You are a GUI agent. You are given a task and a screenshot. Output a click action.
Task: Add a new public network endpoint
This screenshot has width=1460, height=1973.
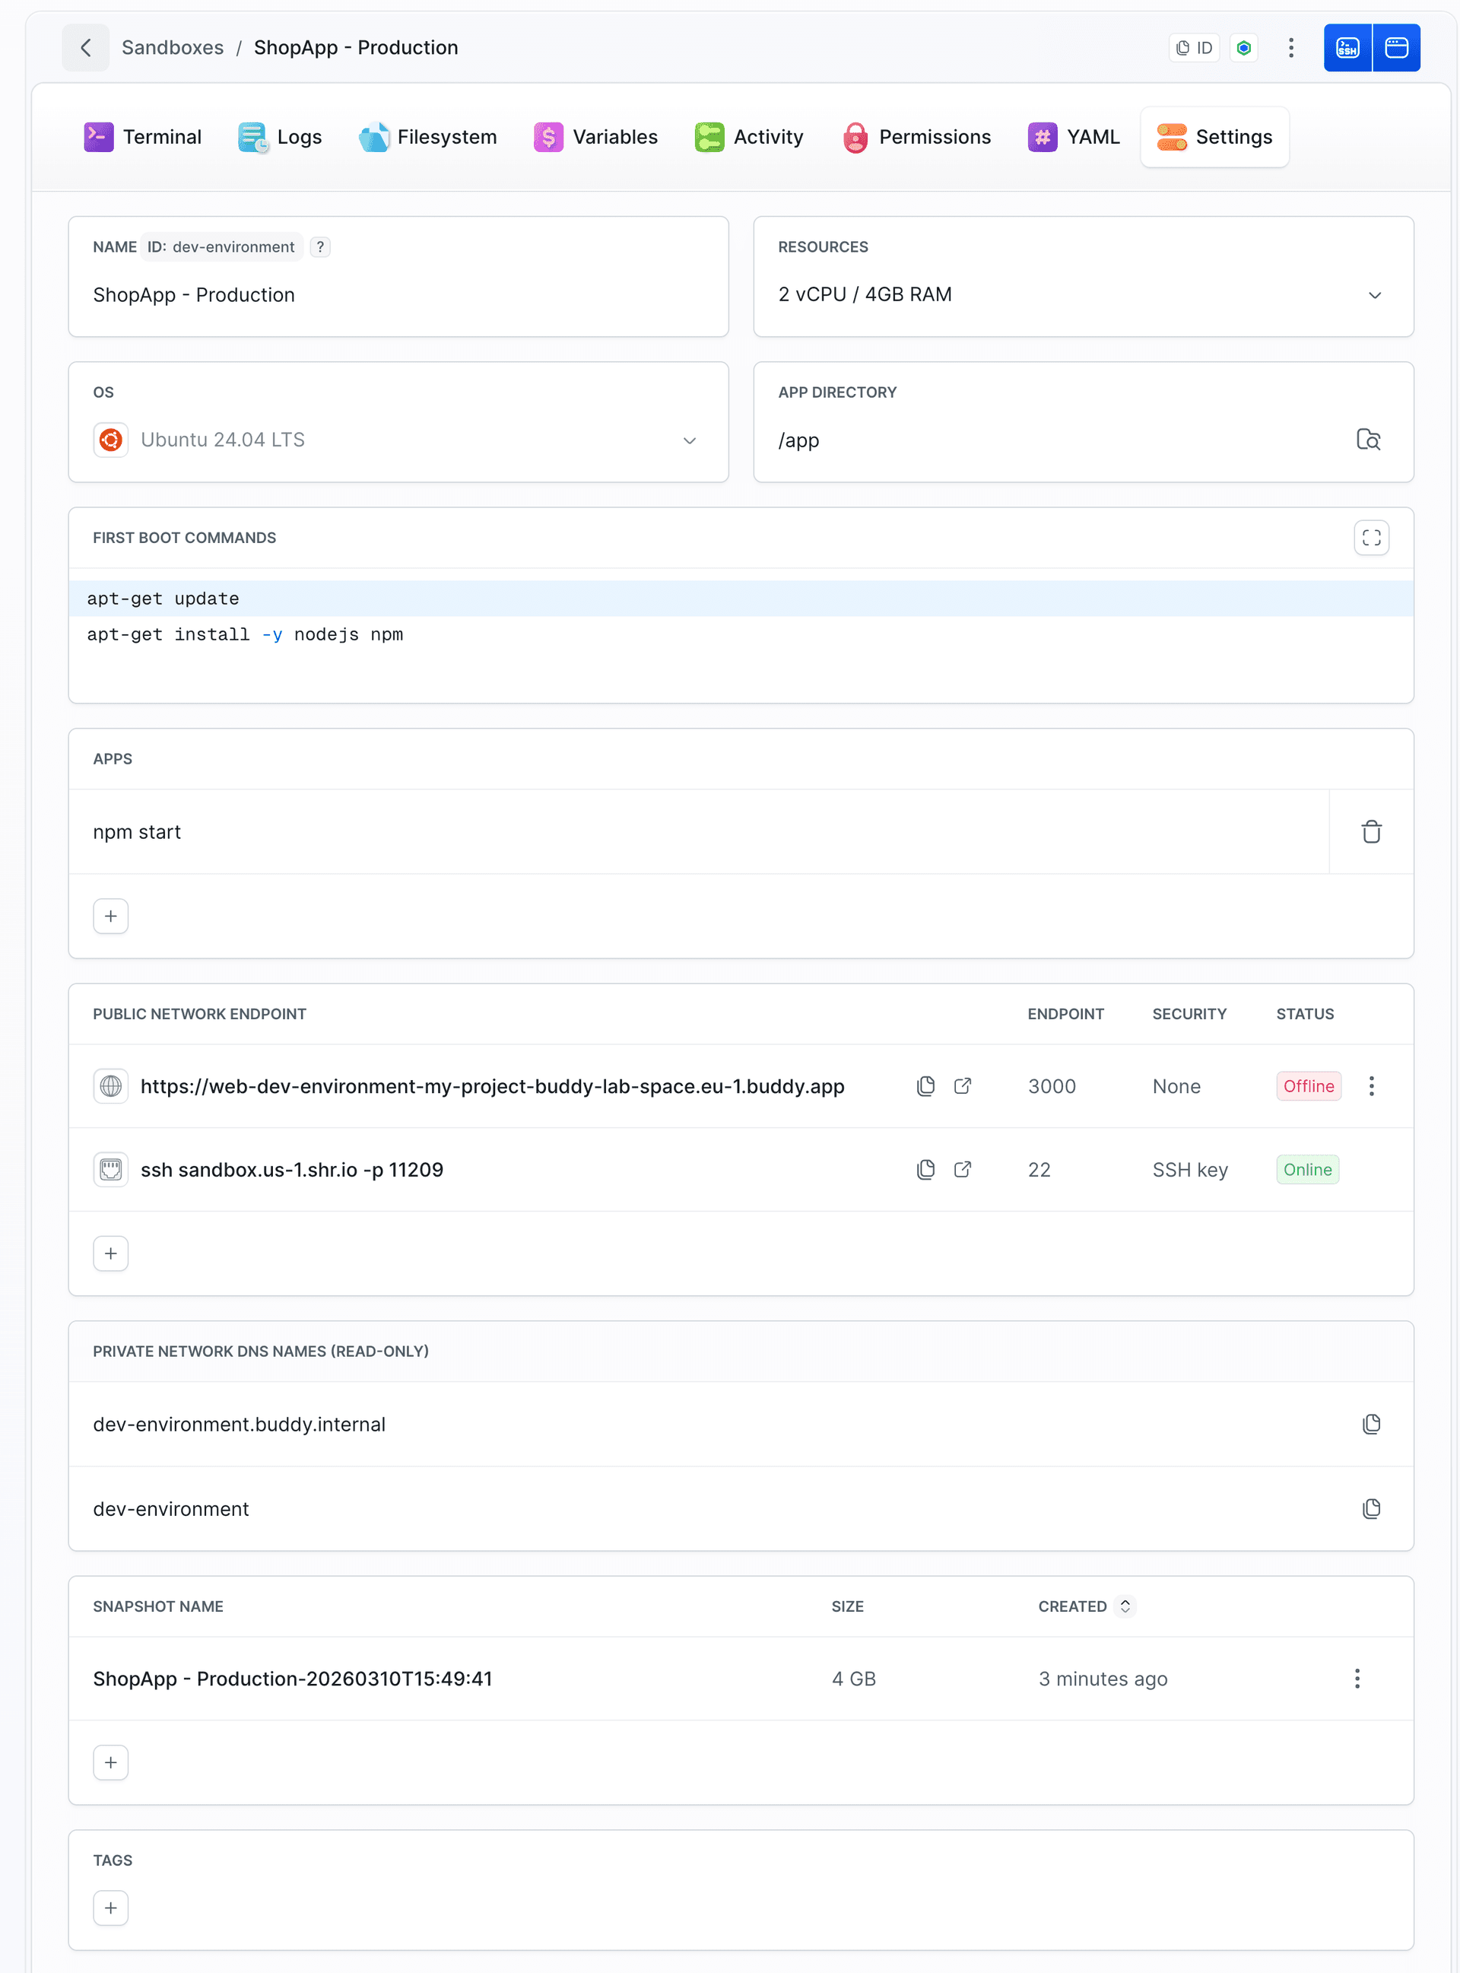pos(110,1253)
